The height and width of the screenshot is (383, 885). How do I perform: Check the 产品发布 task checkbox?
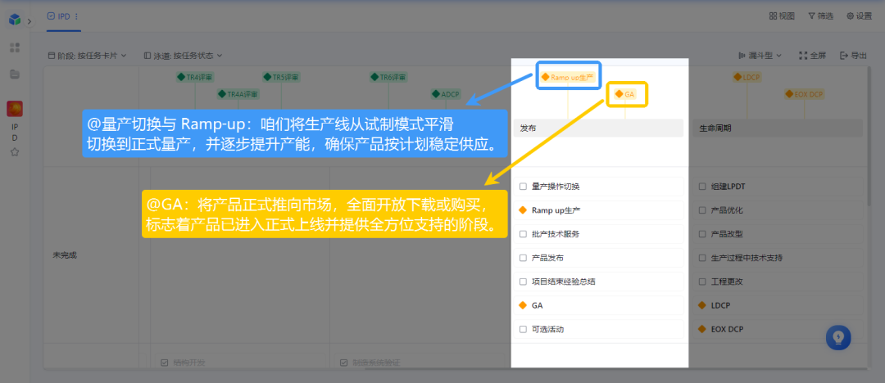coord(524,258)
